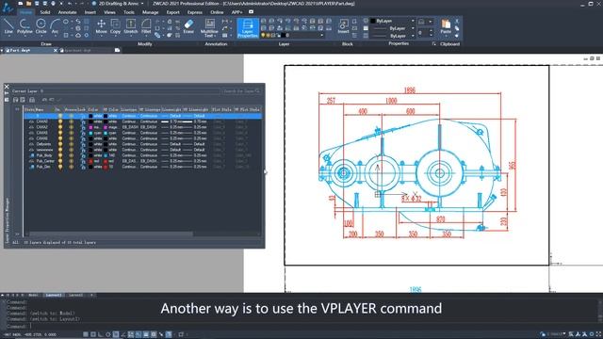
Task: Select the Circle tool
Action: point(41,27)
